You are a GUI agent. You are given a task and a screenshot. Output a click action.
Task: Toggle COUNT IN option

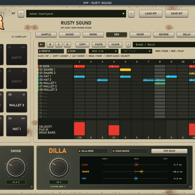[51, 51]
